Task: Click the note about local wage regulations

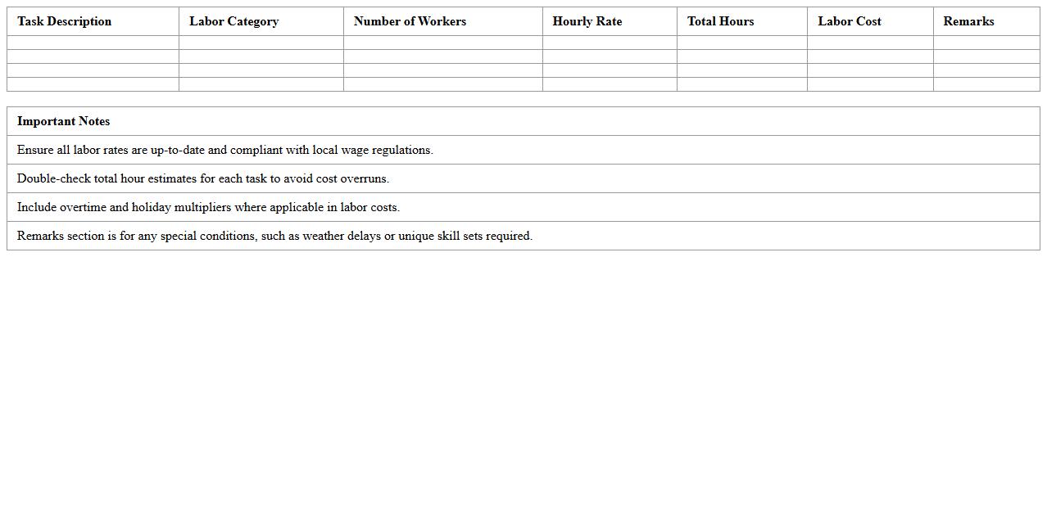Action: click(x=224, y=150)
